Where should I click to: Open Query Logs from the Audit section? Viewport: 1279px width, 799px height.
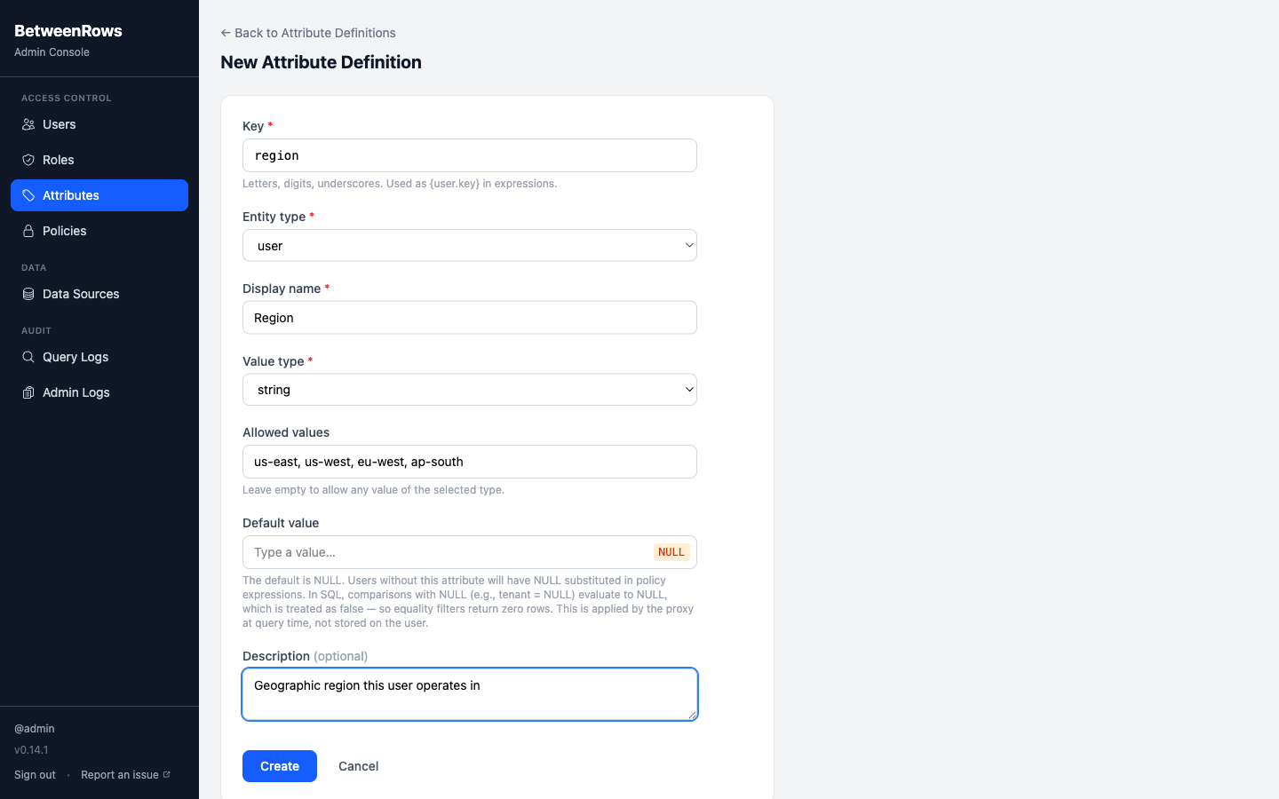click(75, 357)
